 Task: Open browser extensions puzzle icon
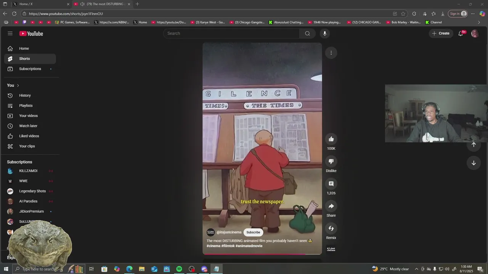point(414,14)
